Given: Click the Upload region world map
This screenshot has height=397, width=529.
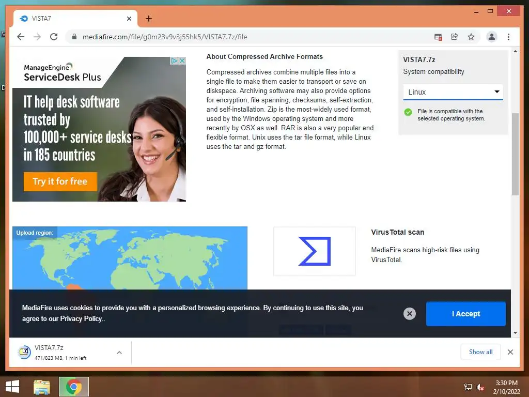Looking at the screenshot, I should 130,258.
